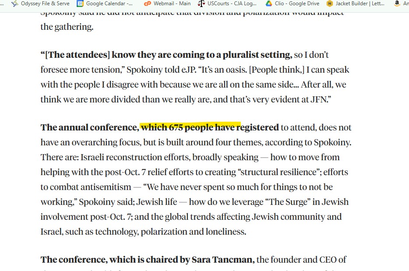Click the Google Calendar favicon

click(80, 4)
